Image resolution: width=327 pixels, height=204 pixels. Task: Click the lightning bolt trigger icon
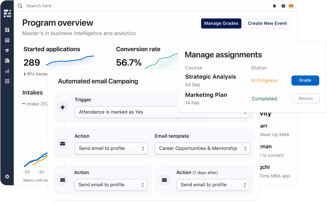click(63, 107)
